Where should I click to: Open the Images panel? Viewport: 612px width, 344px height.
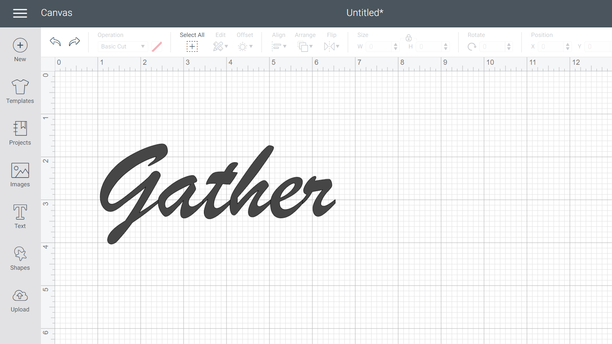20,176
